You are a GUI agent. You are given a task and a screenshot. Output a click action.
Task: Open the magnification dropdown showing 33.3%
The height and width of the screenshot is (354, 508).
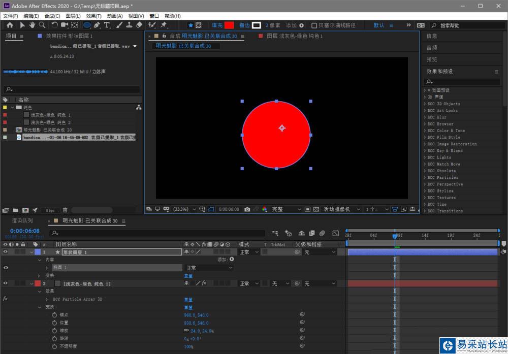[x=184, y=209]
